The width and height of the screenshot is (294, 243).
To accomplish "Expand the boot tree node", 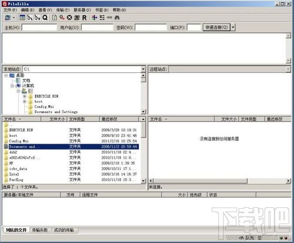I will click(x=25, y=102).
